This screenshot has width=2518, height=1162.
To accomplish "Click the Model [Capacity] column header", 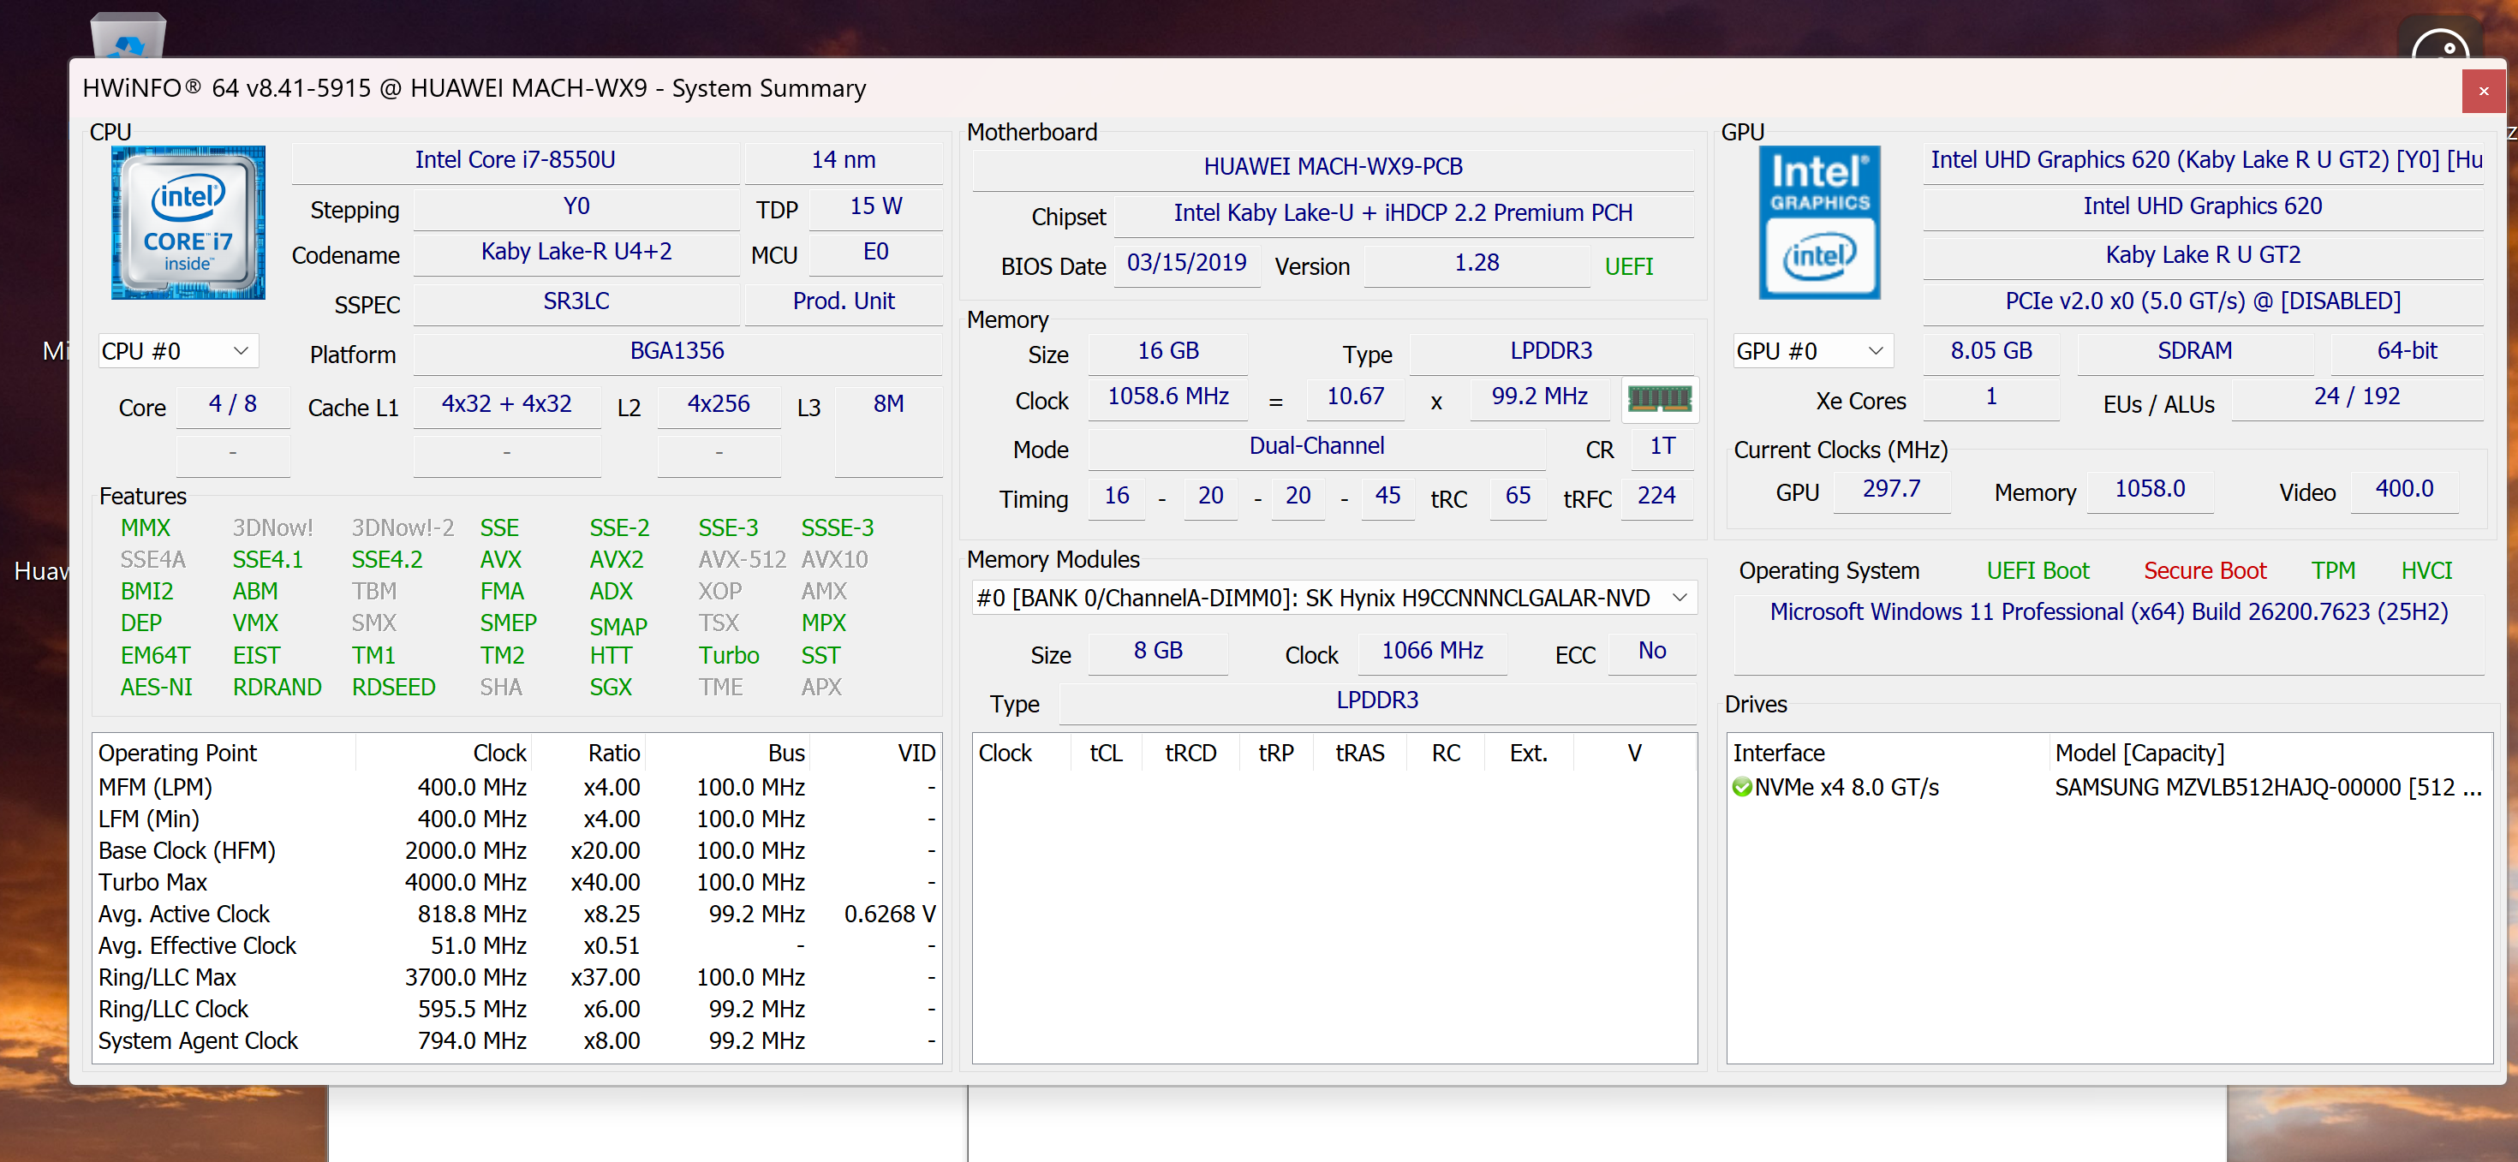I will pyautogui.click(x=2270, y=753).
